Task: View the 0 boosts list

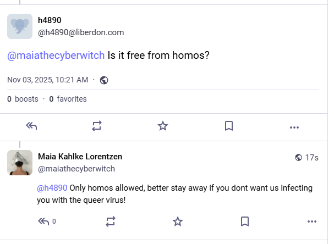Action: click(23, 99)
